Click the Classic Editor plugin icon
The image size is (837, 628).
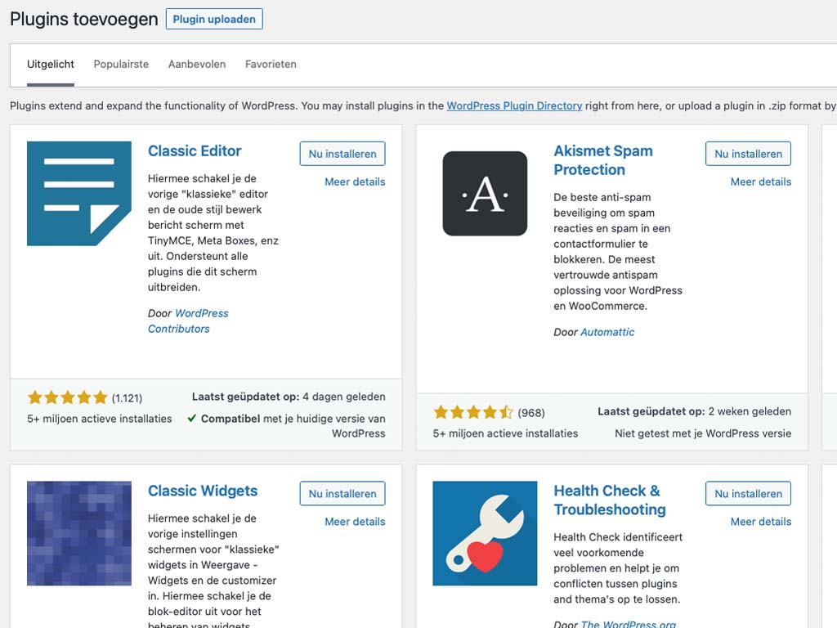coord(78,193)
